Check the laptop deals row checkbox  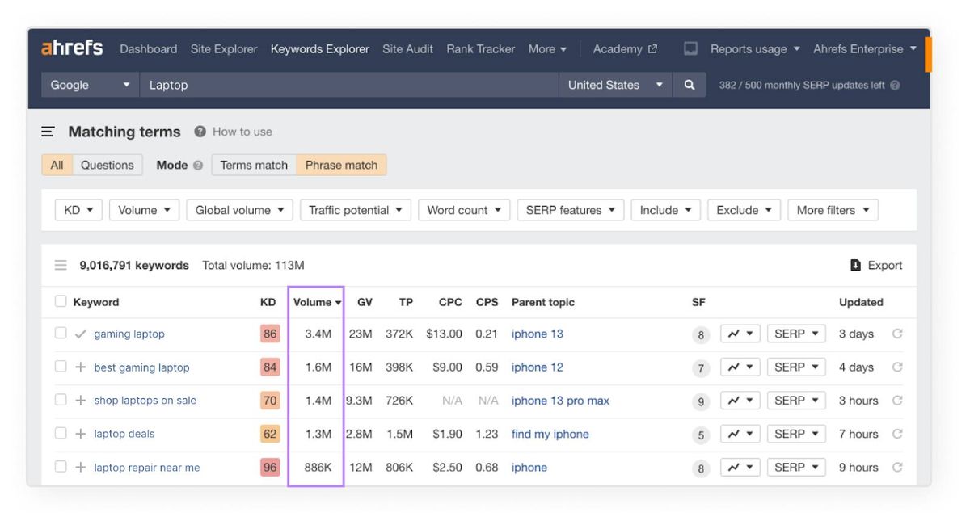[x=61, y=433]
